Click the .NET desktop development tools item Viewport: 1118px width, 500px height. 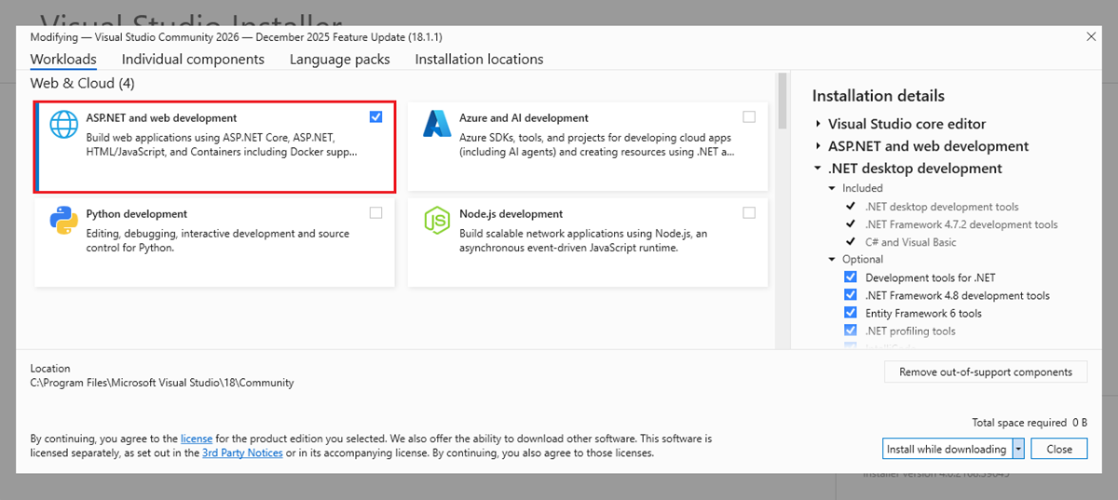click(x=942, y=207)
